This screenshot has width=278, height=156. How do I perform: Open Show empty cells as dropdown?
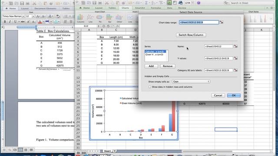[191, 81]
